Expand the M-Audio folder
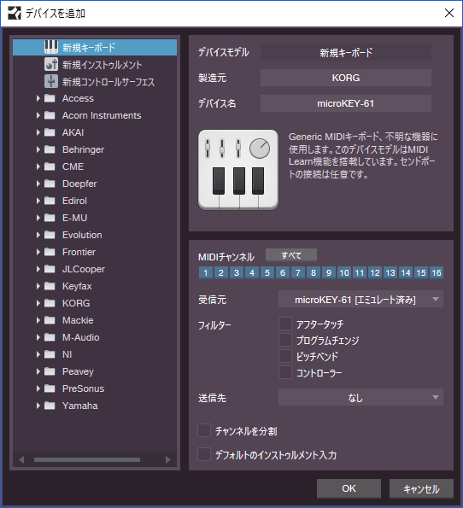Viewport: 463px width, 508px height. [38, 337]
